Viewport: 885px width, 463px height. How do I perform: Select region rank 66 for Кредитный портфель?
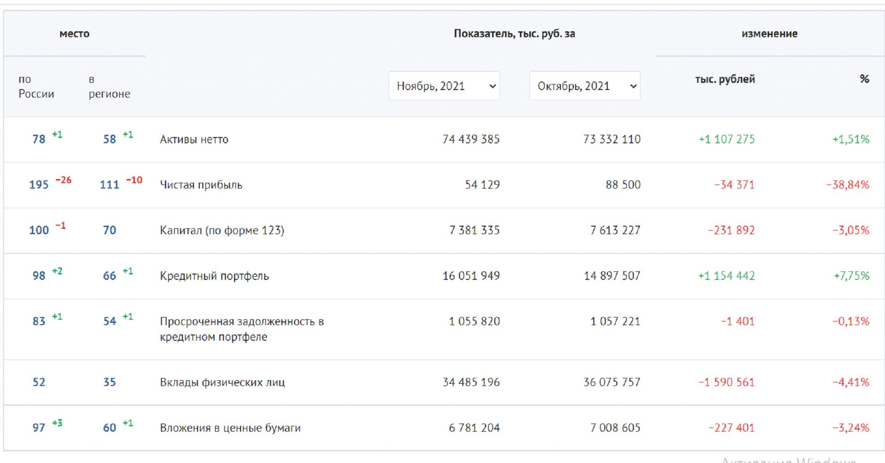(110, 276)
